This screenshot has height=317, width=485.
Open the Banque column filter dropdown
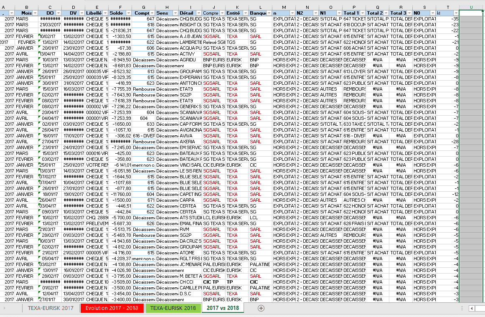[269, 13]
